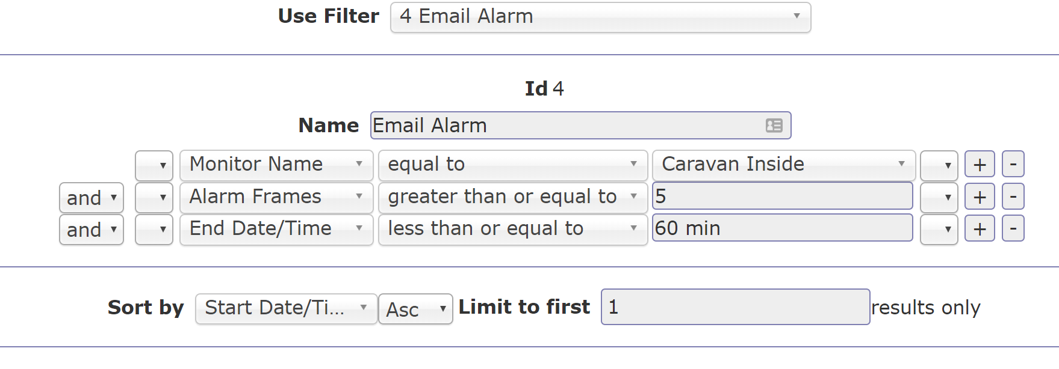Click the Limit to first results field

(736, 307)
